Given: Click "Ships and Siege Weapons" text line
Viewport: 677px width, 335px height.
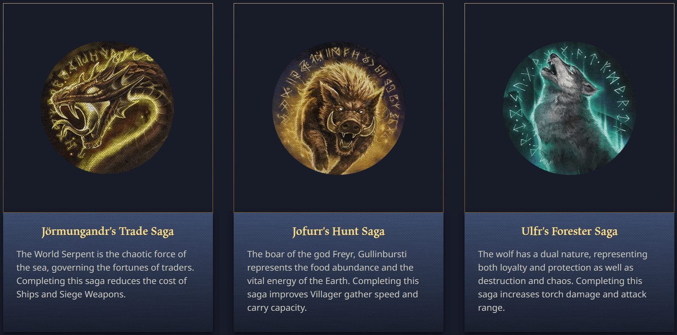Looking at the screenshot, I should (x=71, y=294).
